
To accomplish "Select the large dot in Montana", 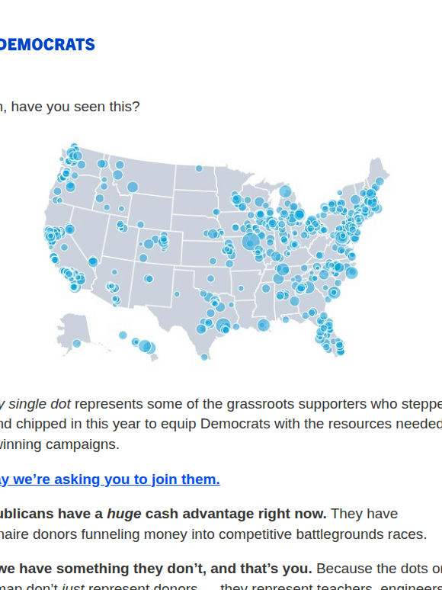I will point(133,187).
